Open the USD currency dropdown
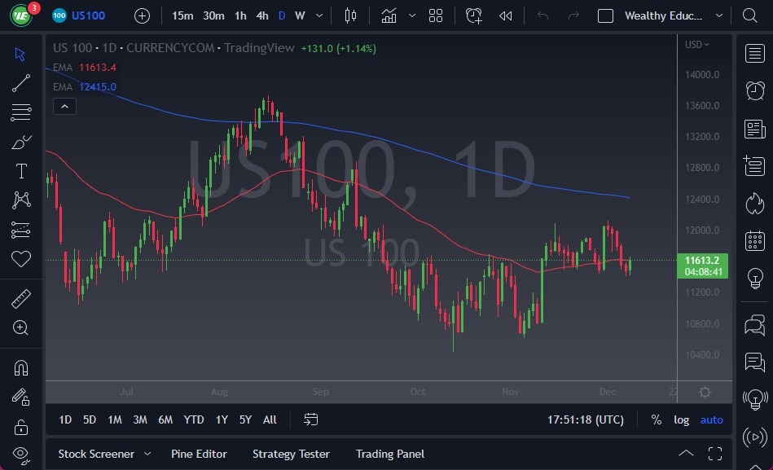Viewport: 773px width, 470px height. [696, 45]
